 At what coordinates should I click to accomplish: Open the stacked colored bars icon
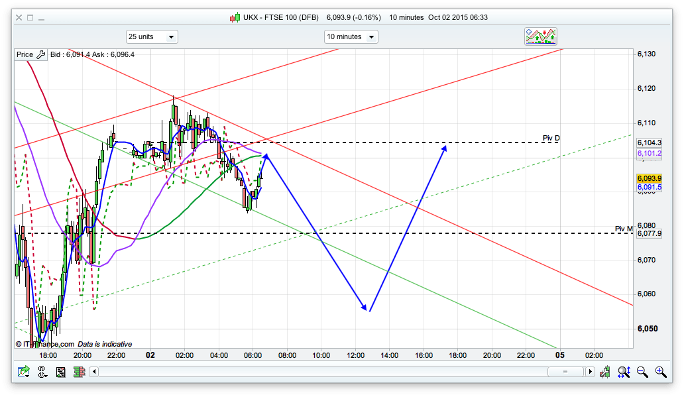pyautogui.click(x=78, y=372)
